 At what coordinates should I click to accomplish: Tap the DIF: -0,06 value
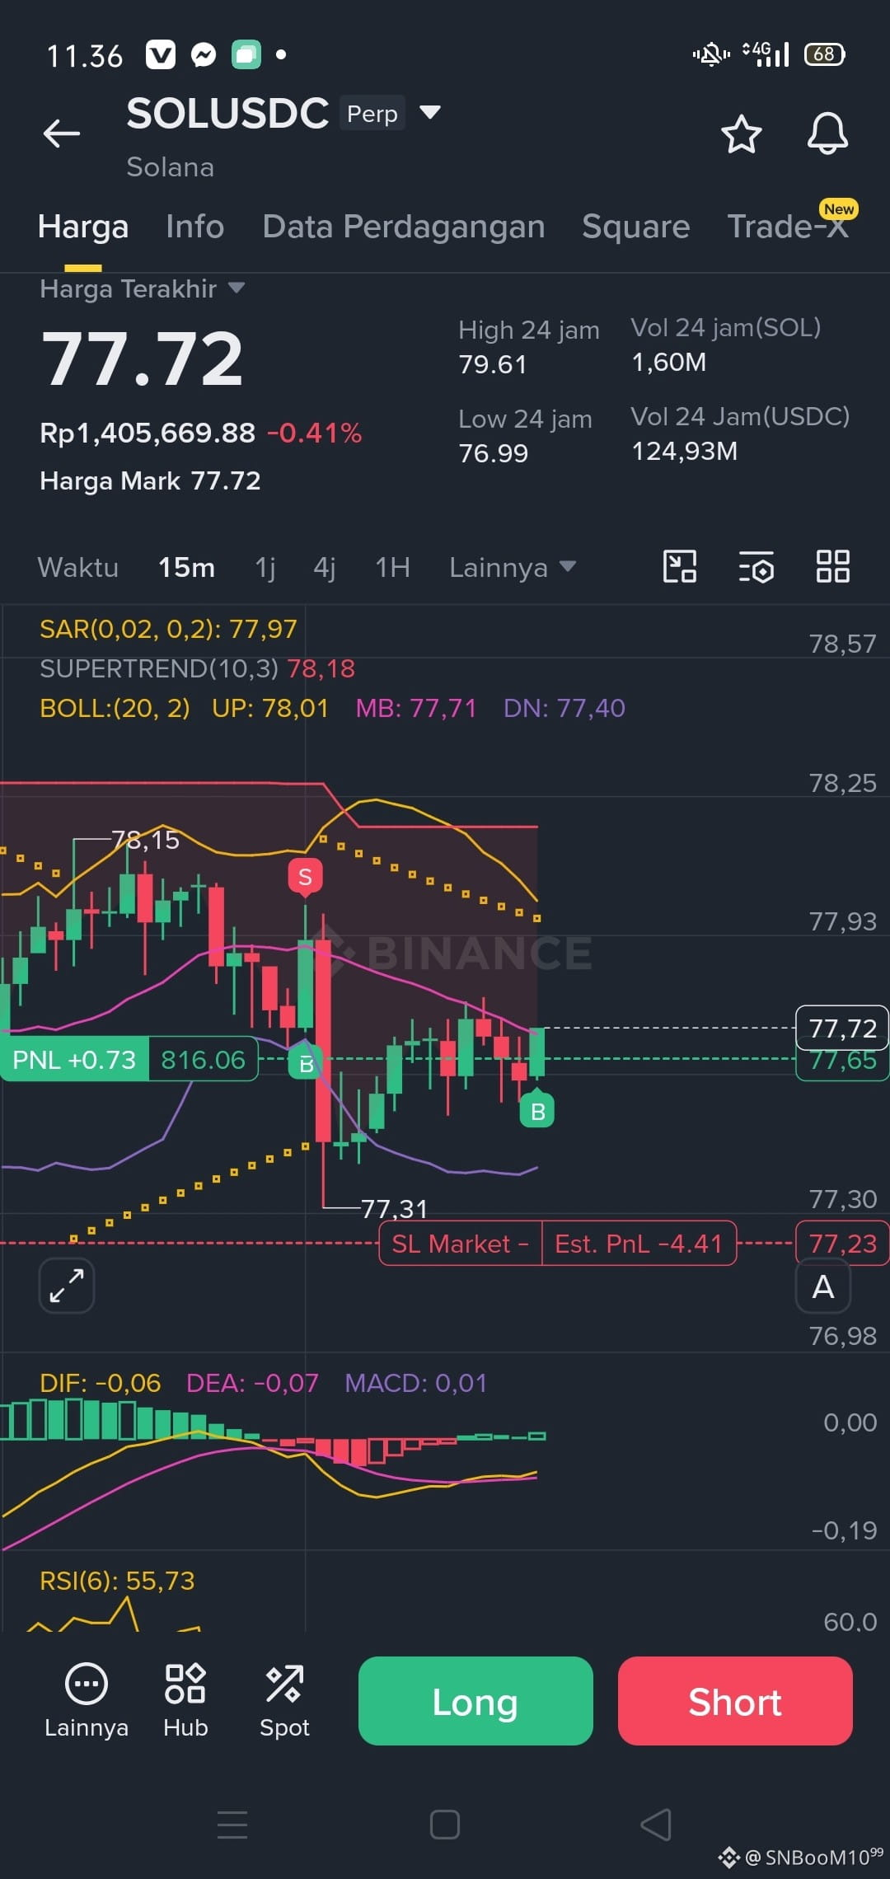point(100,1383)
